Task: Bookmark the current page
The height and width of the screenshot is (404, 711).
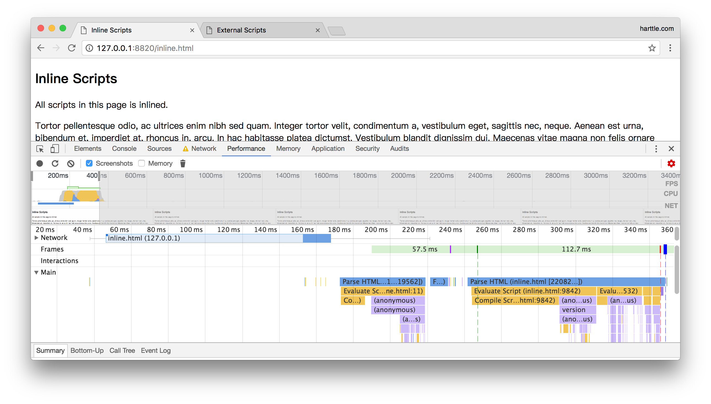Action: point(652,48)
